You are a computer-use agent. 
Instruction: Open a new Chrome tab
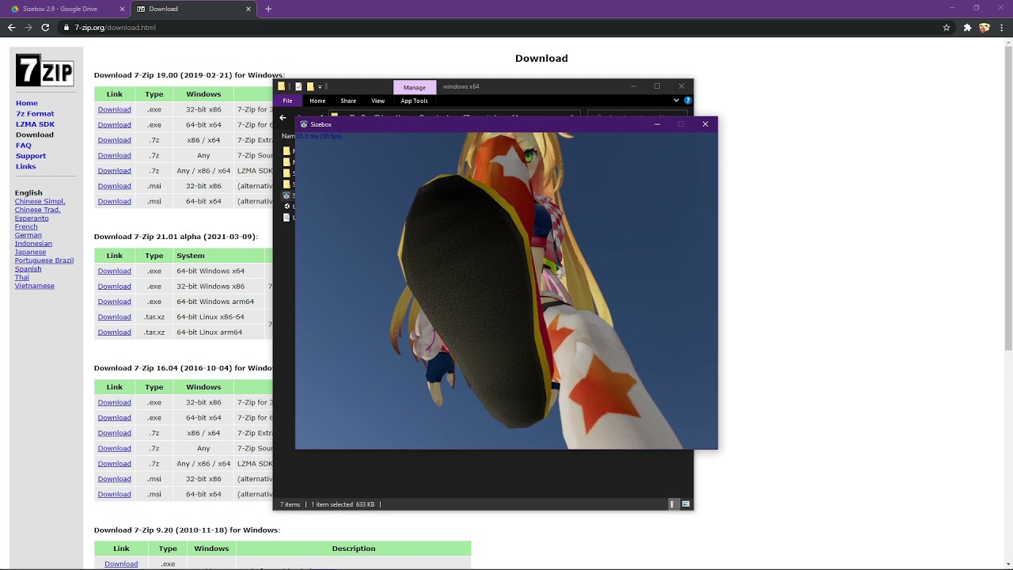coord(268,9)
